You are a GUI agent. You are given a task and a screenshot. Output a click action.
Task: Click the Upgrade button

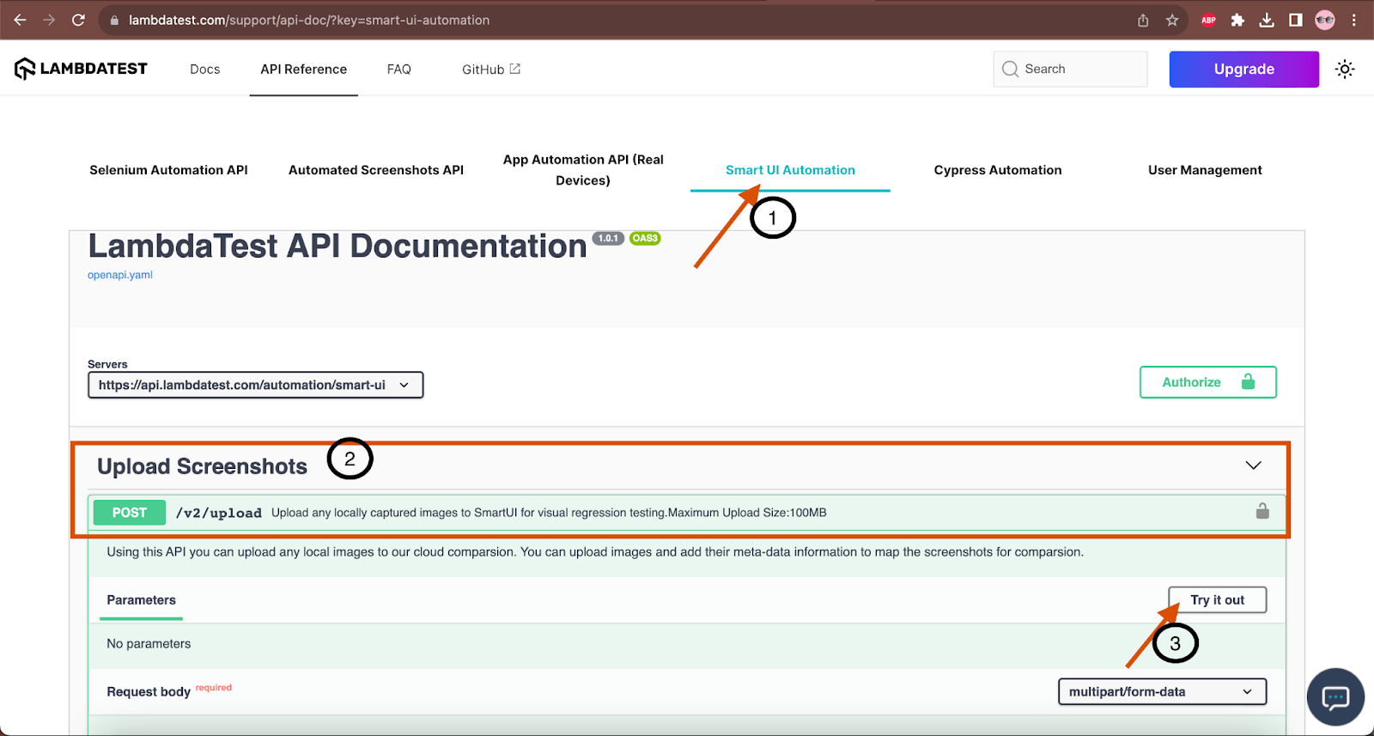1244,70
